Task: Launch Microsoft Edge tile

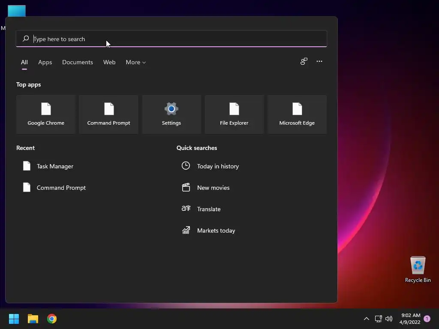Action: (x=297, y=114)
